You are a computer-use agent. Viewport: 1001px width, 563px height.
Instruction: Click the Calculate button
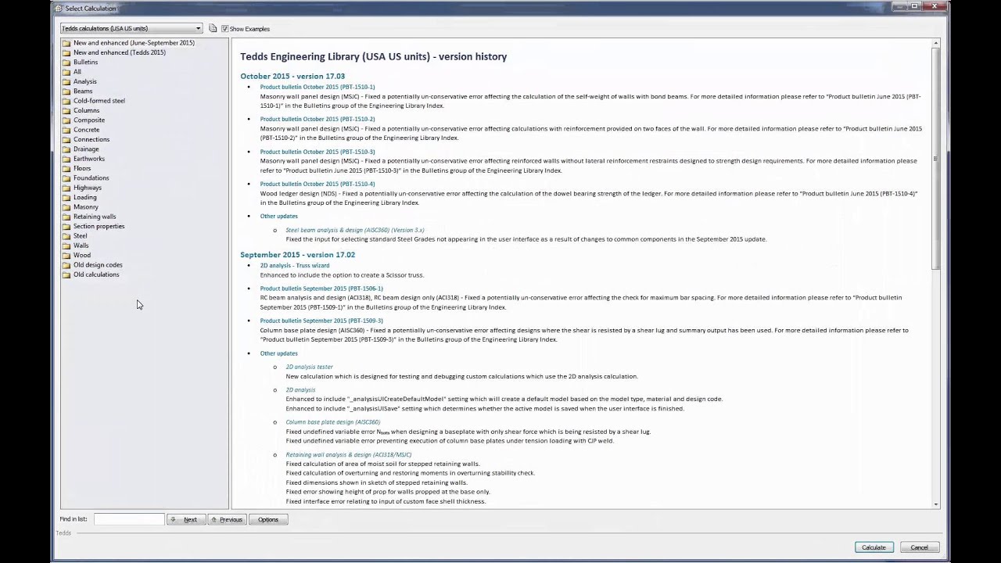pyautogui.click(x=874, y=547)
